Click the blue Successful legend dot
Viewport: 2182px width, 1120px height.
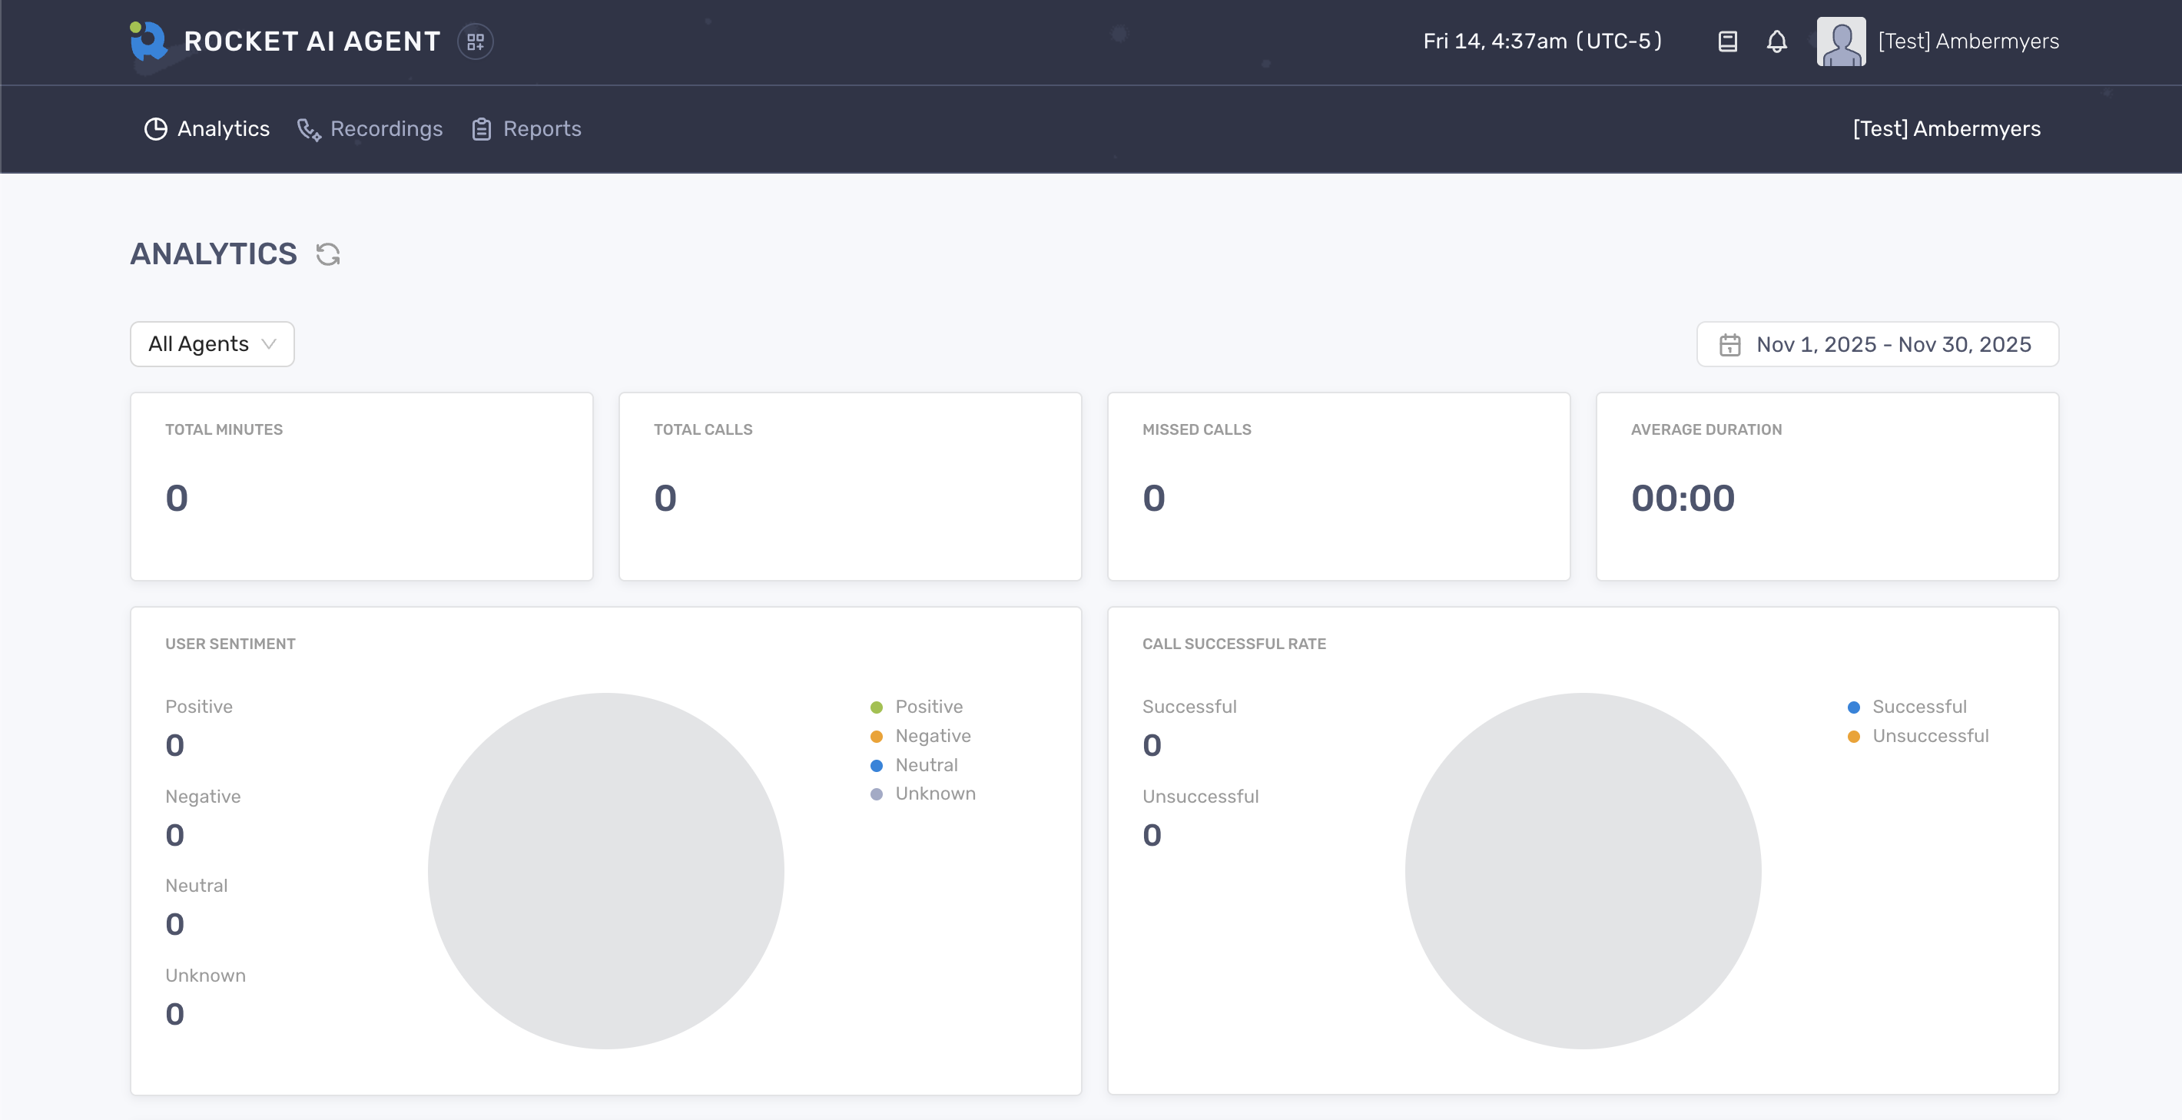pos(1853,707)
